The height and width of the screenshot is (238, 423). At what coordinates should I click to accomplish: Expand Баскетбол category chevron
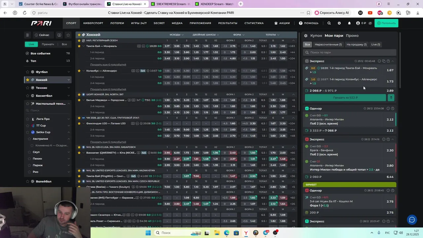coord(68,96)
